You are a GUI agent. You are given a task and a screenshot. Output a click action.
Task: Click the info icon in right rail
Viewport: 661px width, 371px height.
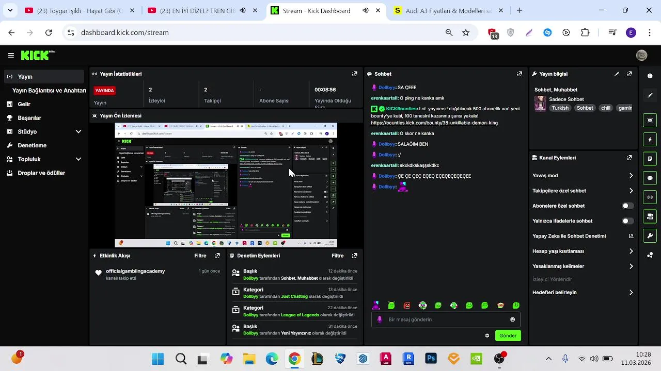click(x=650, y=76)
